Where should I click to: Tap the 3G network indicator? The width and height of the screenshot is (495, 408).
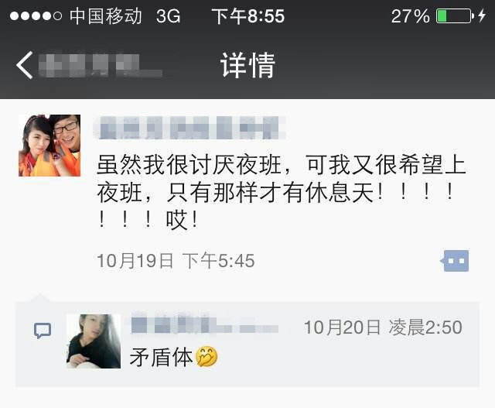[169, 16]
